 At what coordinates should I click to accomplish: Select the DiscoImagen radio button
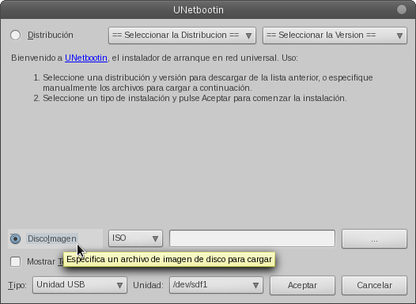(15, 238)
